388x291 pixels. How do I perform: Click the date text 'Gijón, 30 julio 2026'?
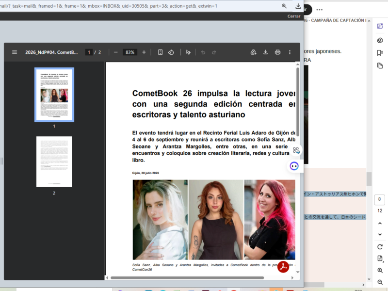(x=145, y=173)
